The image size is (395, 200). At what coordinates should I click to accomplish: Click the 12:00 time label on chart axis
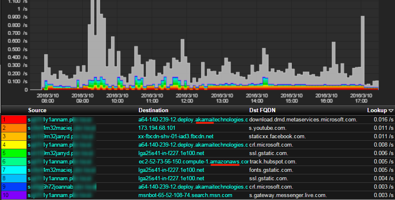187,98
